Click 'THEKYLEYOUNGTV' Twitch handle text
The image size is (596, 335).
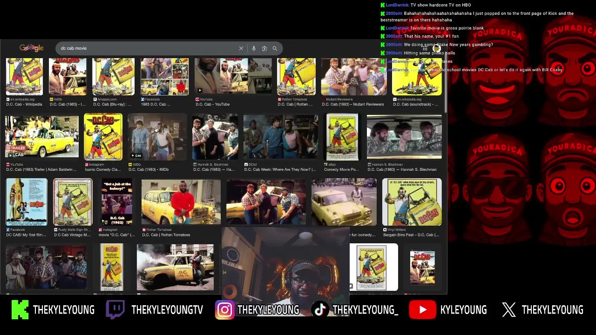click(167, 310)
